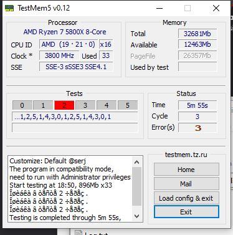Click 'Start testing at 18:50' log line
Screen dimensions: 233x235
point(61,185)
